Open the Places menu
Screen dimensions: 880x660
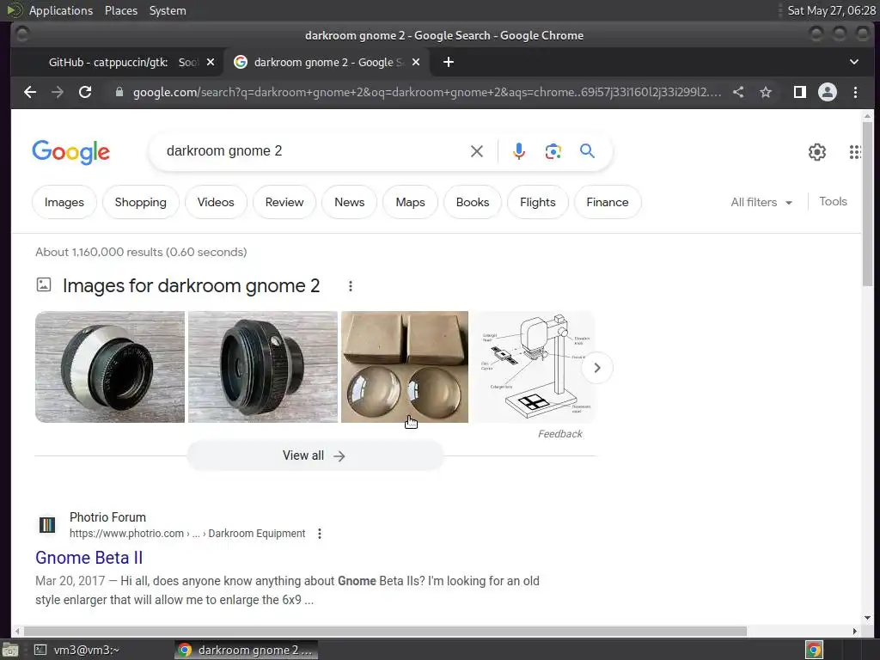(121, 10)
